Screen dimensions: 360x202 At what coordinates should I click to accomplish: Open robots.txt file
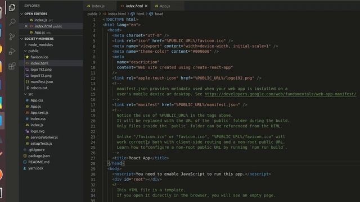click(39, 88)
